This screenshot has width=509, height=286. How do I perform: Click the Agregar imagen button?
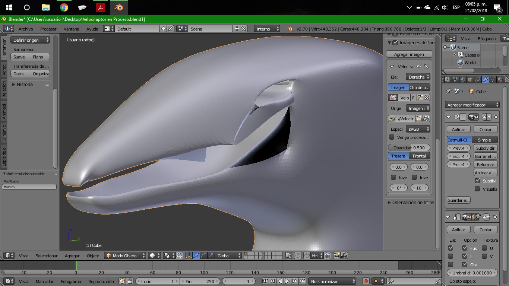tap(409, 54)
